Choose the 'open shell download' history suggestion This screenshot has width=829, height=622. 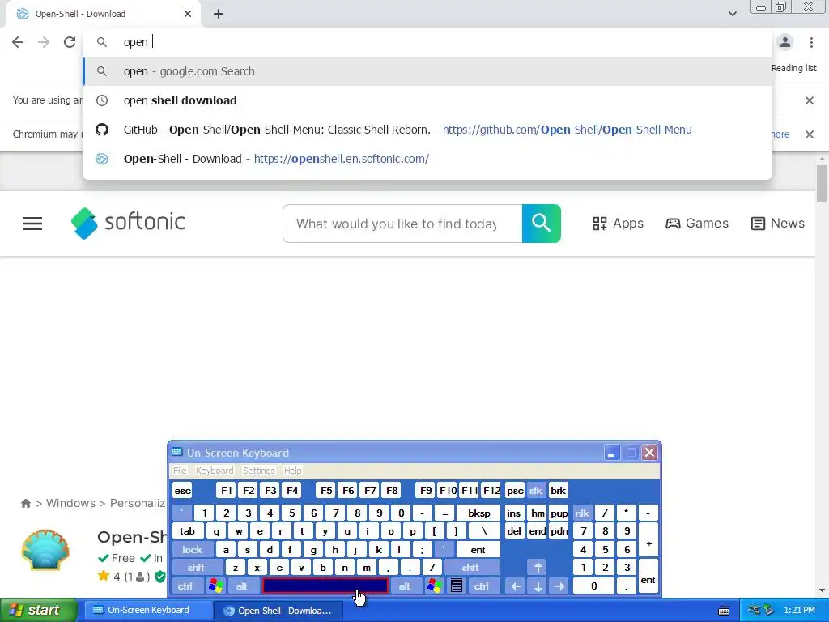tap(427, 100)
